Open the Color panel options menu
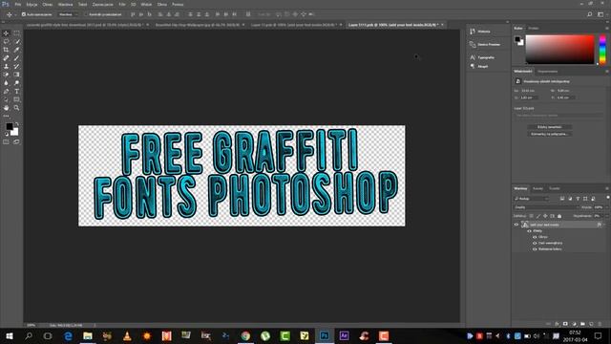 (607, 28)
